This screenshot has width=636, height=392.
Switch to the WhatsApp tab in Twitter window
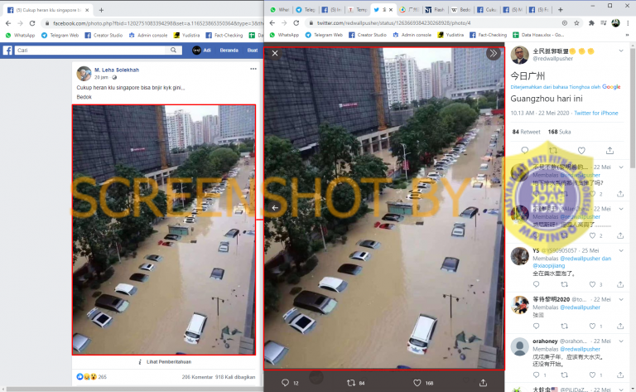click(x=279, y=10)
